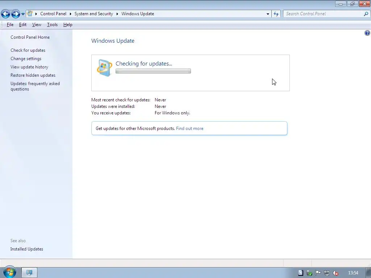
Task: Click the disk tray icon in system tray
Action: tap(300, 273)
